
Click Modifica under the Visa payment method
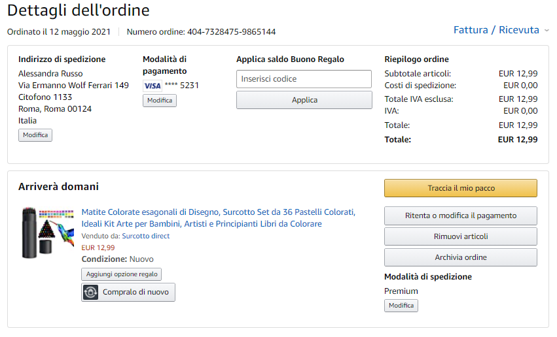coord(160,101)
